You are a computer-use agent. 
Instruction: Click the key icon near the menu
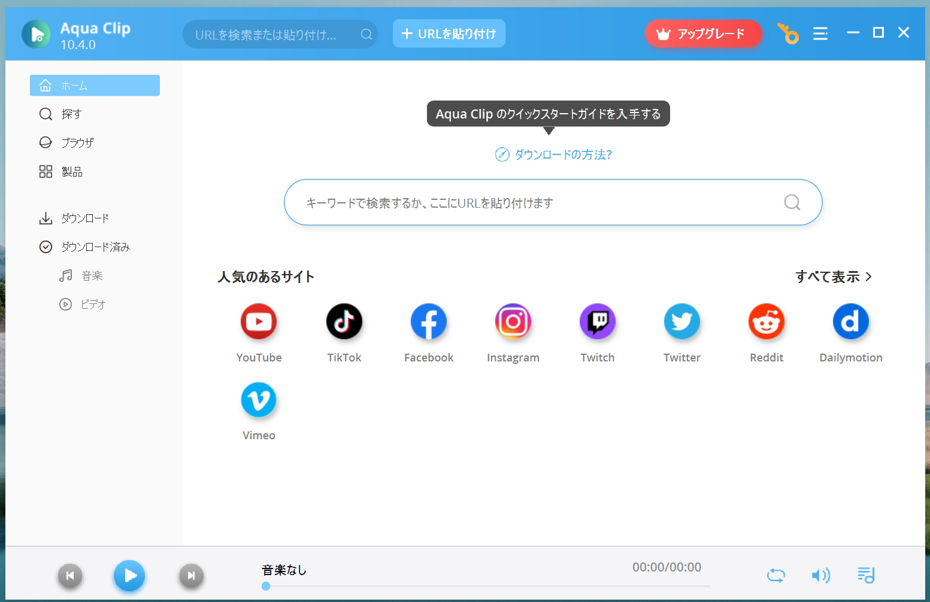(x=788, y=34)
